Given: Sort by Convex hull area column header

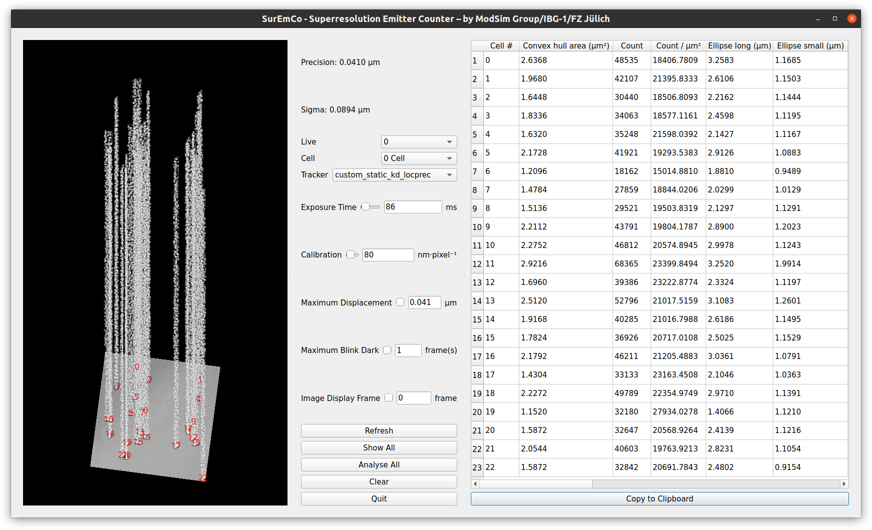Looking at the screenshot, I should tap(565, 46).
